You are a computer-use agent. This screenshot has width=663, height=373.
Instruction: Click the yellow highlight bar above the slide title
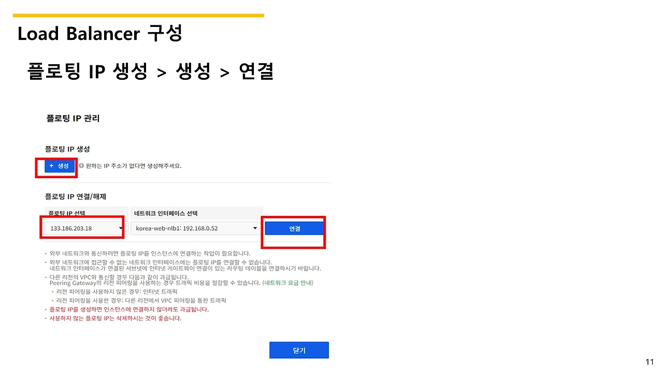point(138,16)
